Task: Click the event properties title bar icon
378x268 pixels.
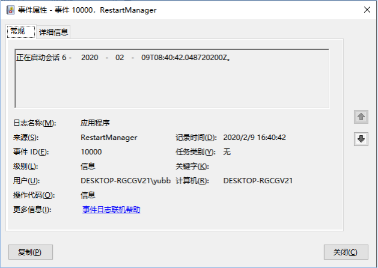Action: pyautogui.click(x=10, y=10)
